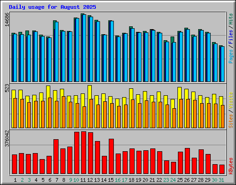Click the red KBytes bar for day 31

point(222,169)
